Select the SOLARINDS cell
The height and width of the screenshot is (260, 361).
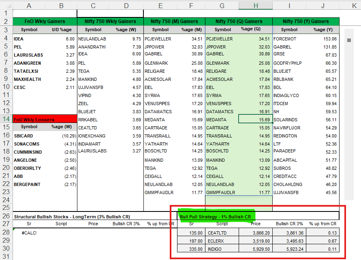(x=289, y=120)
